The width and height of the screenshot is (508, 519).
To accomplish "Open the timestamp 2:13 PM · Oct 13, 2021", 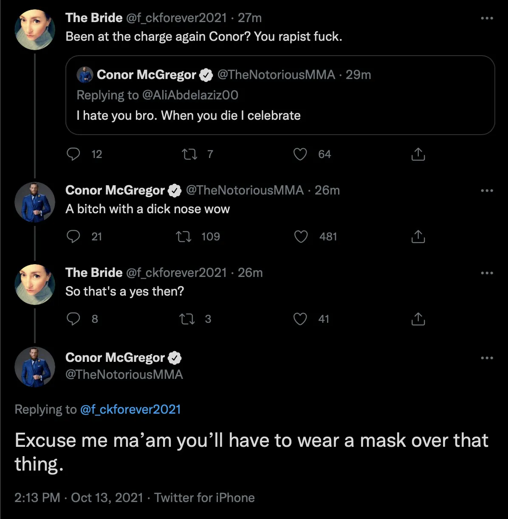I will point(79,498).
